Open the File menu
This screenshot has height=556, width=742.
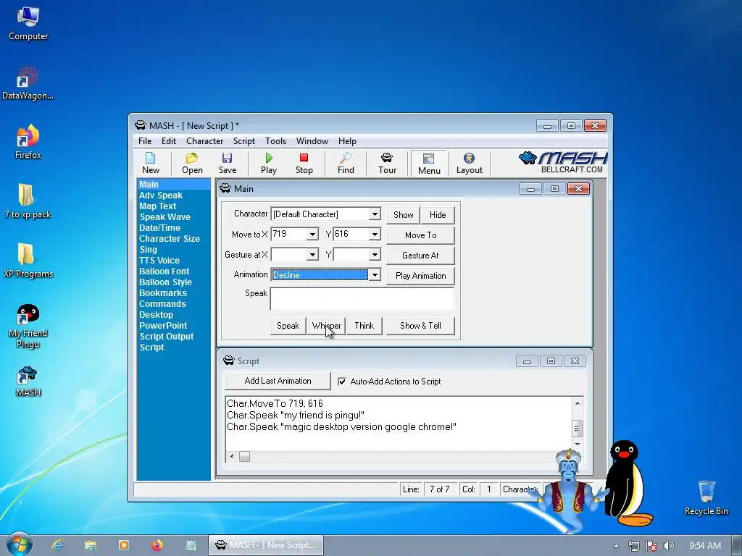click(x=145, y=141)
